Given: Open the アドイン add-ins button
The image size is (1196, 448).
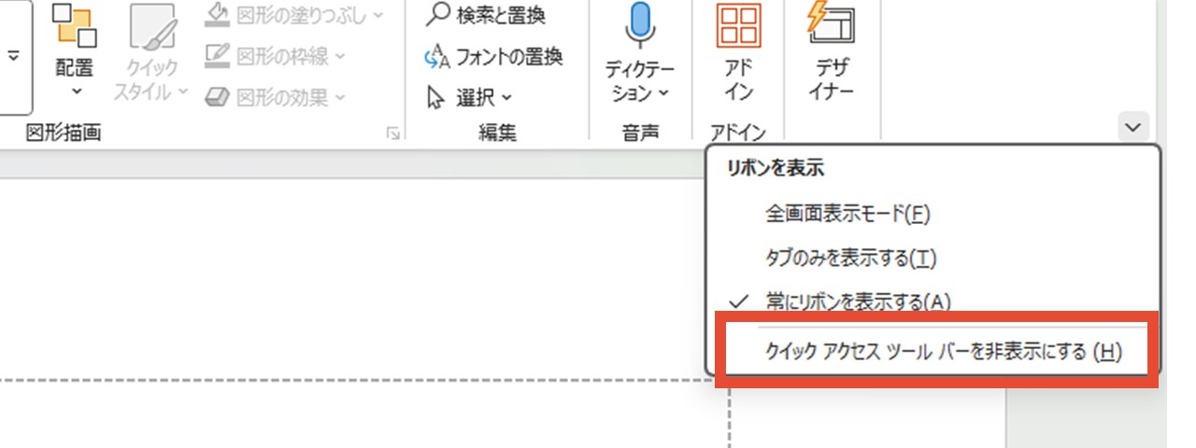Looking at the screenshot, I should [739, 52].
